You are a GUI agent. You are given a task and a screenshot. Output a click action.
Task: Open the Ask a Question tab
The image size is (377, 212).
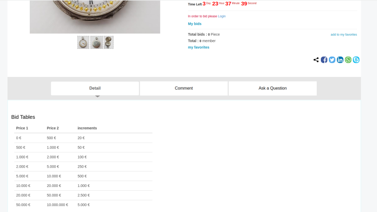(272, 88)
